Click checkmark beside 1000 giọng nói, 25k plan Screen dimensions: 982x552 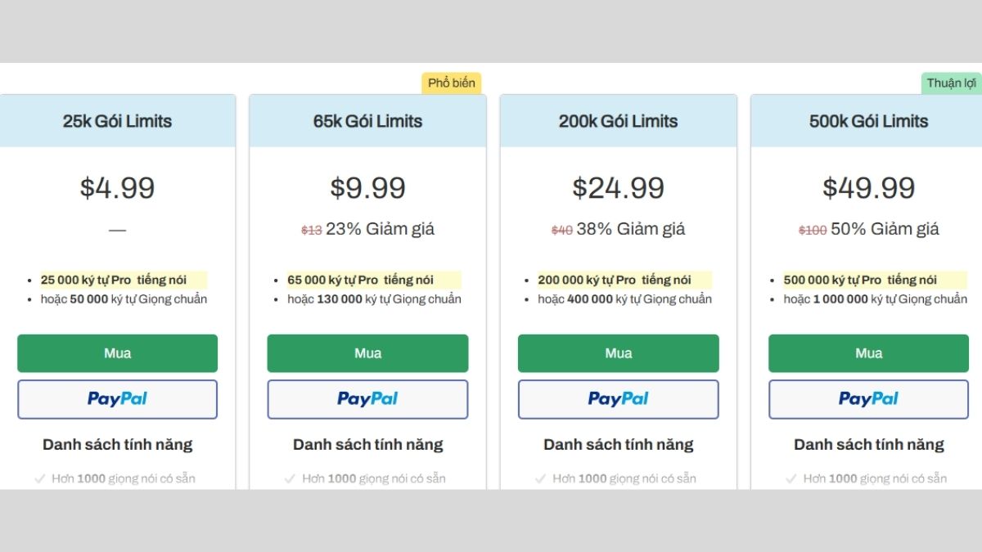39,478
